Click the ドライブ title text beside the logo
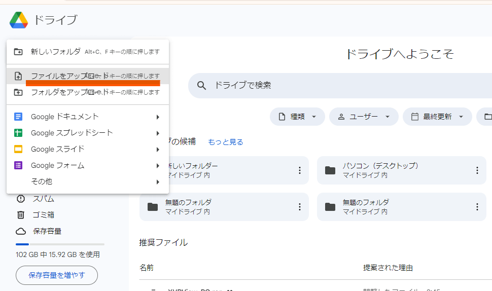 pos(55,20)
